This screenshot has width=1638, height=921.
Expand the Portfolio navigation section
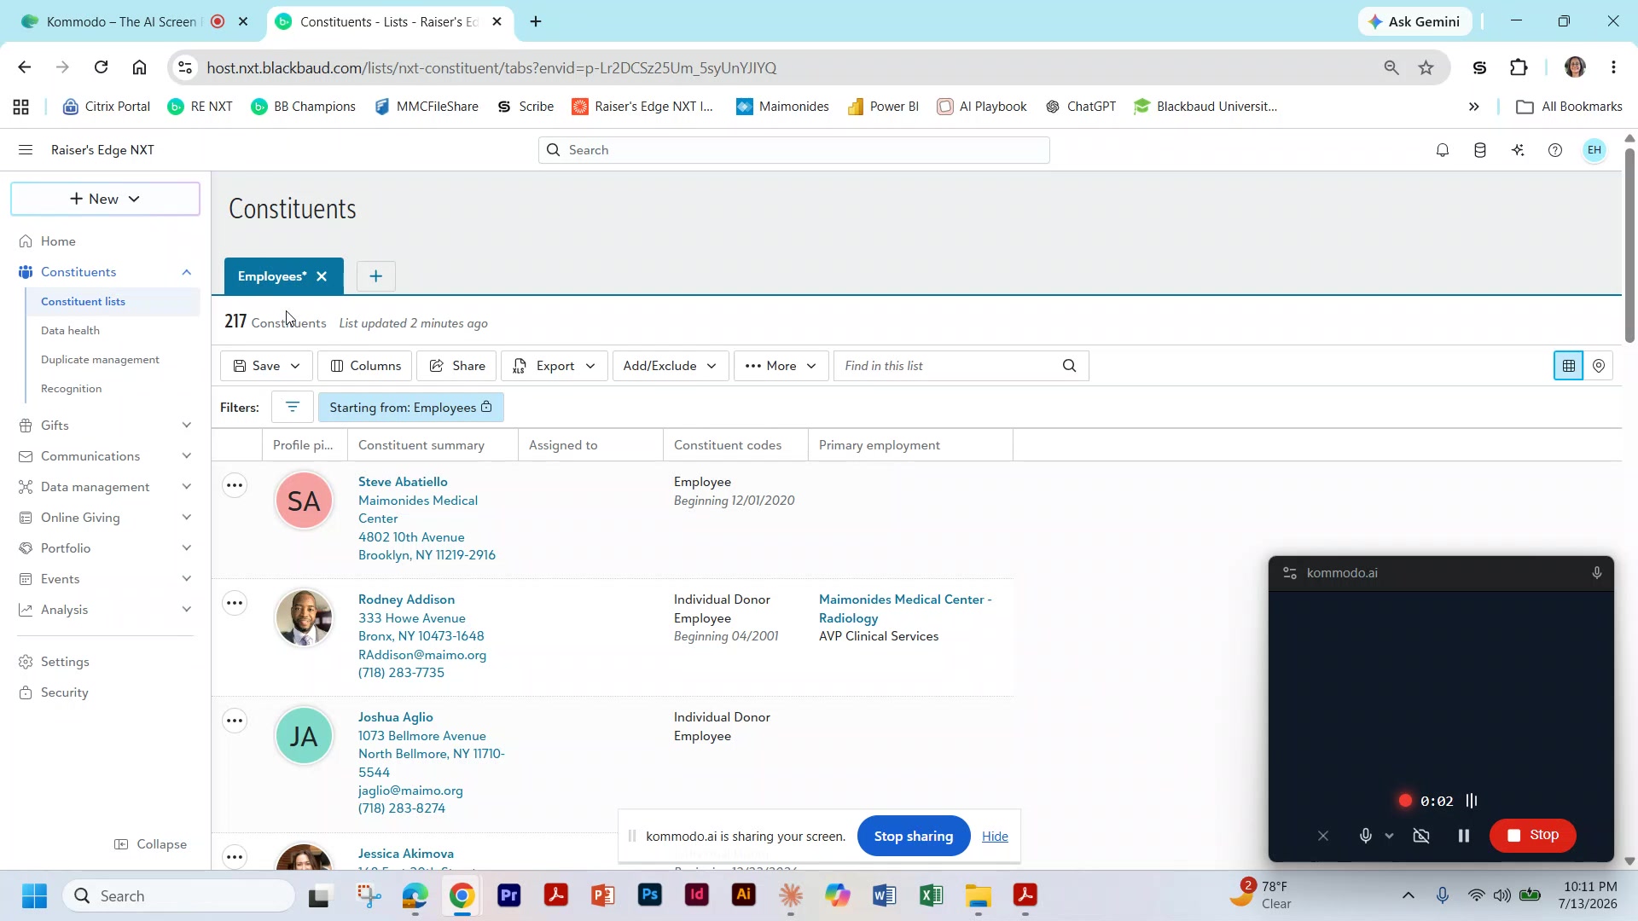[187, 548]
